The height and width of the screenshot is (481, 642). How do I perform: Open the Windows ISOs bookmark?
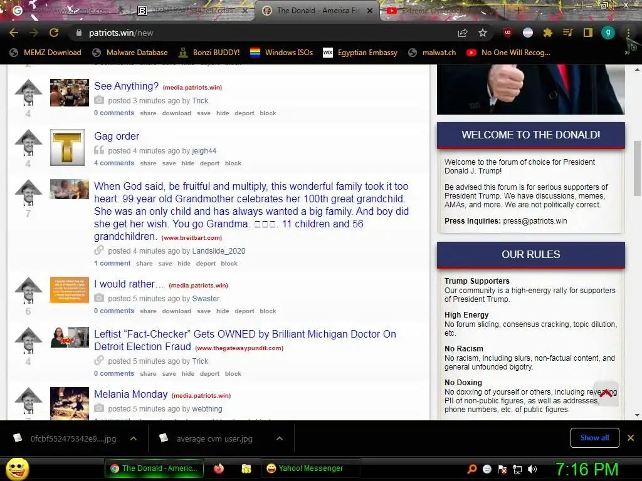click(x=282, y=53)
